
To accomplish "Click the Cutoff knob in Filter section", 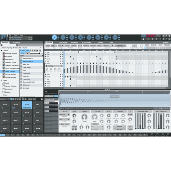I will tap(94, 117).
